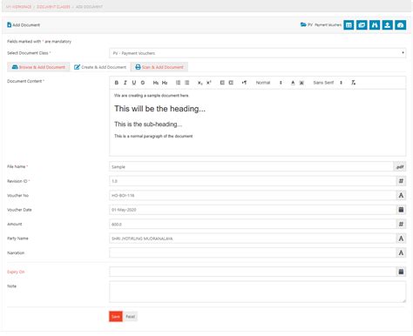413x336 pixels.
Task: Click the 'This will be the heading...' text
Action: click(x=159, y=109)
